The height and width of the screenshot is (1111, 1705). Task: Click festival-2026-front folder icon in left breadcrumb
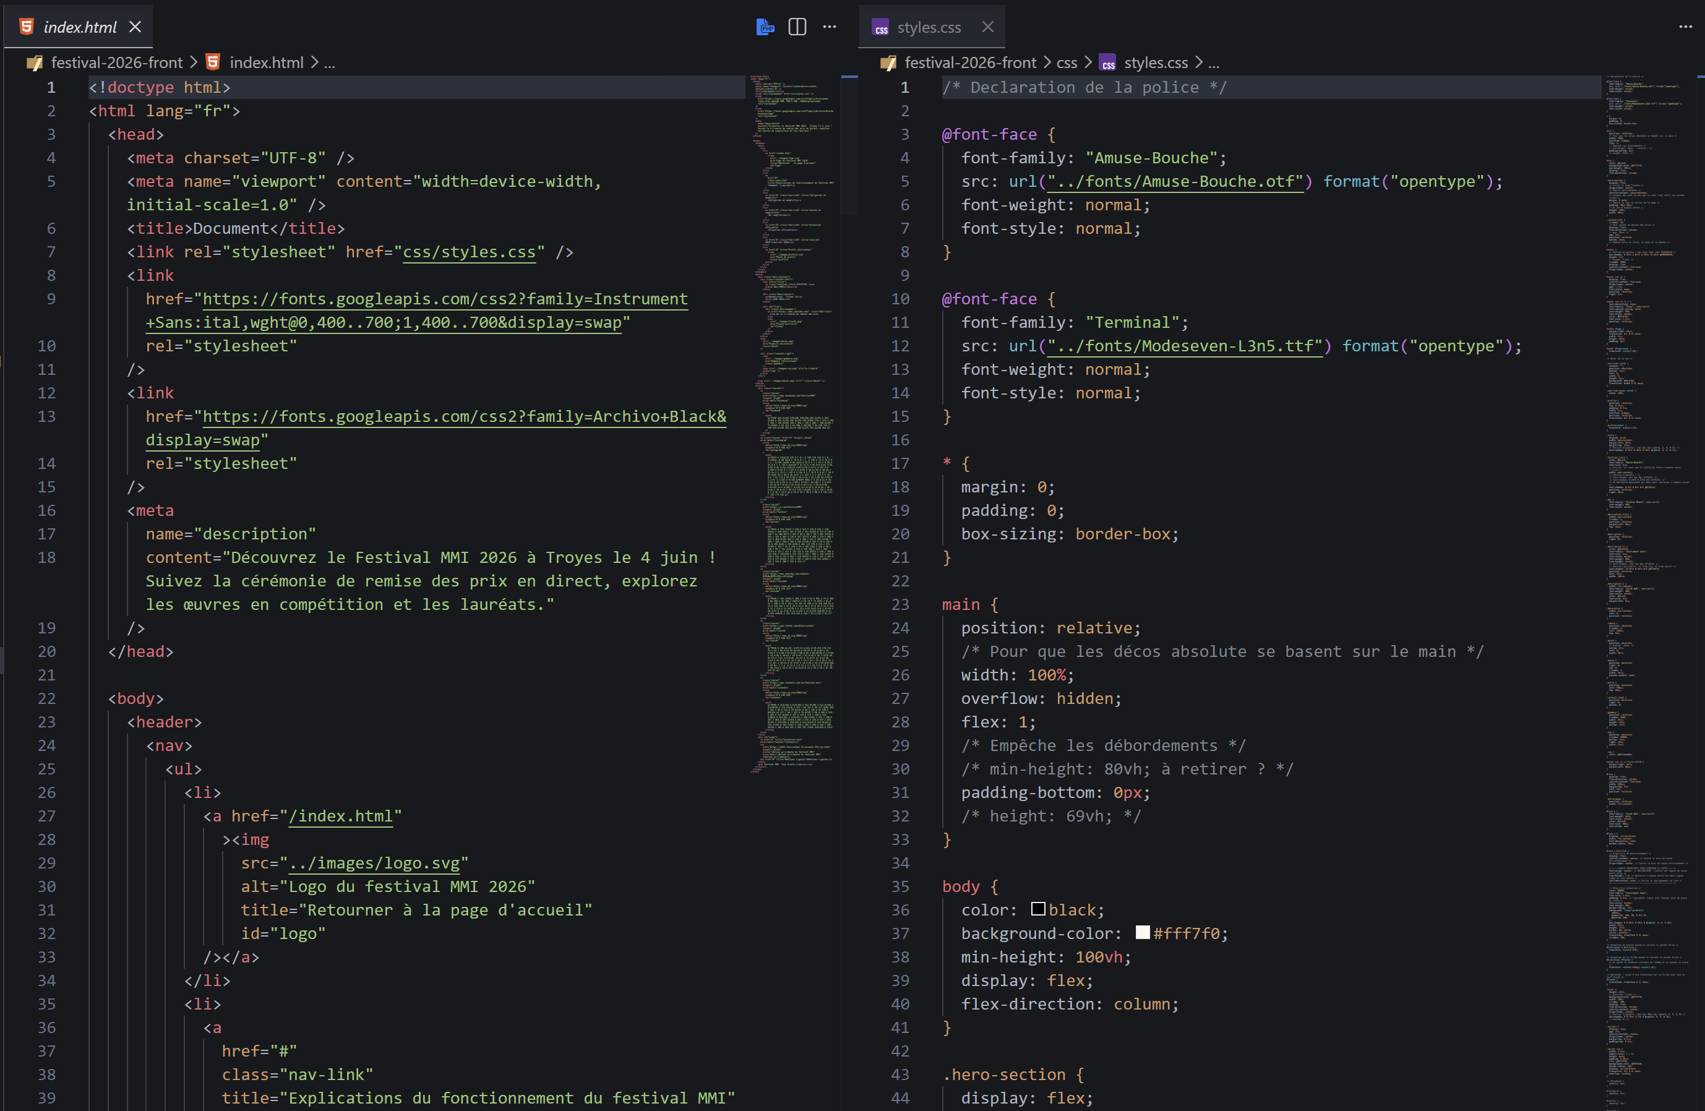coord(35,63)
